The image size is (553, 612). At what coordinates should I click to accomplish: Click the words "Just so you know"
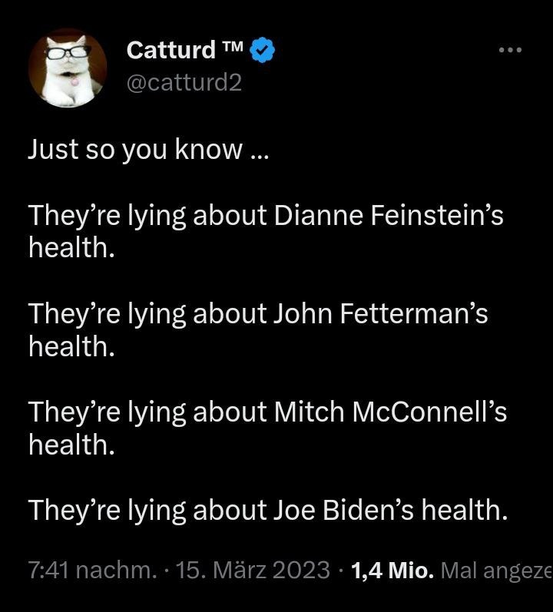pos(134,150)
